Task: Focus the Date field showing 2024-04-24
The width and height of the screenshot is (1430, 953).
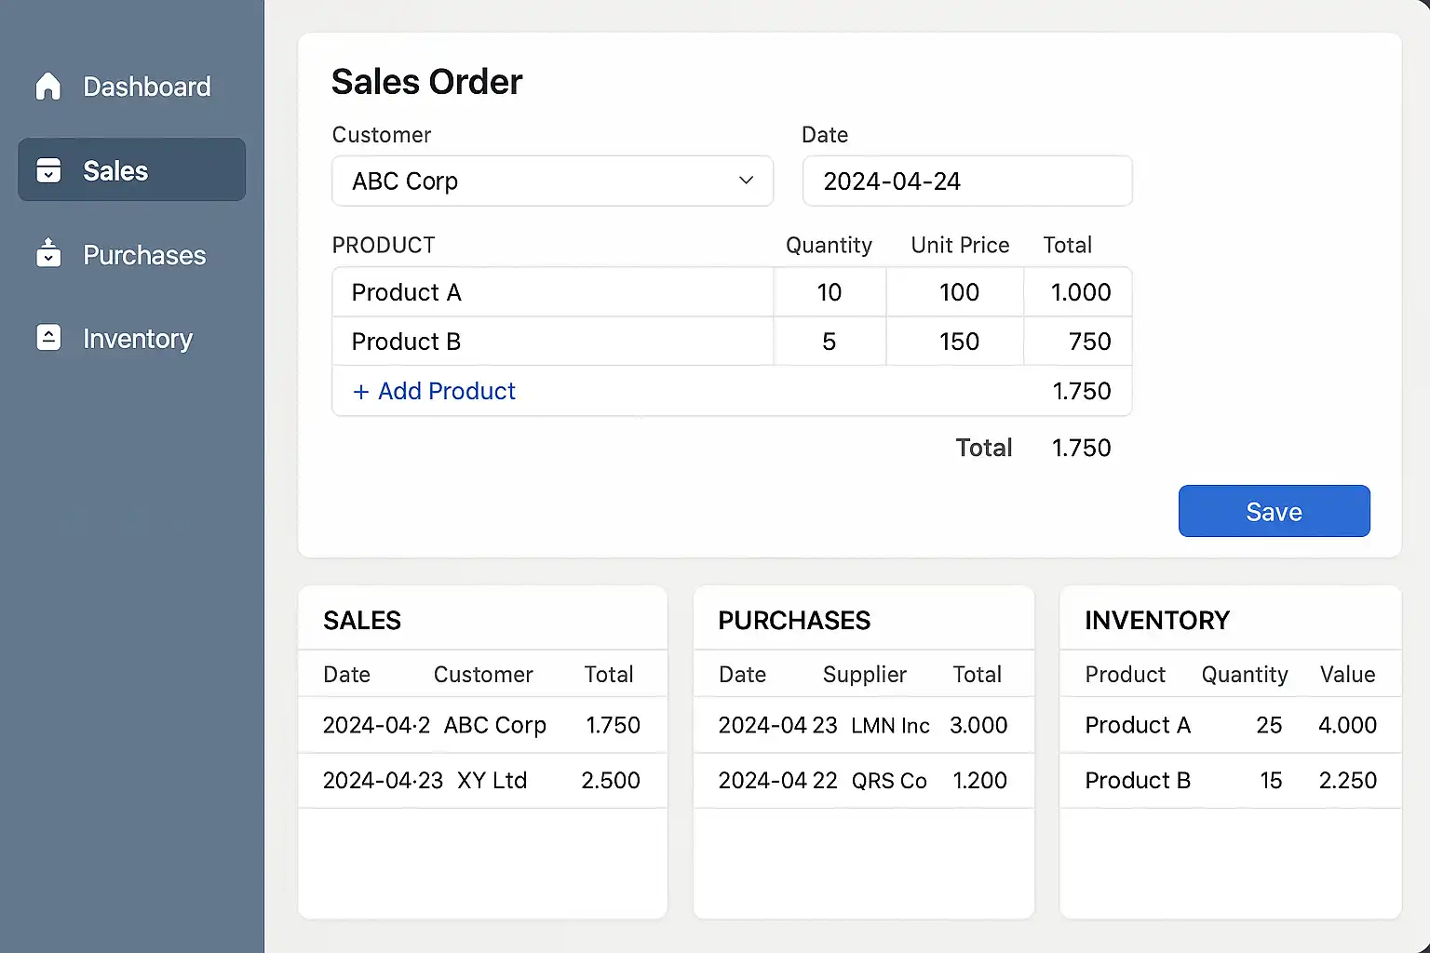Action: pyautogui.click(x=966, y=181)
